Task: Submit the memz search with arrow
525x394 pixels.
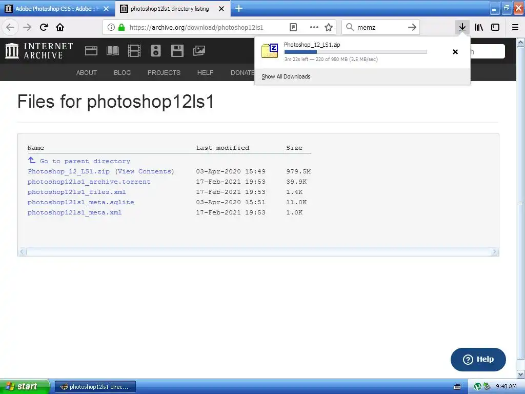Action: (412, 28)
